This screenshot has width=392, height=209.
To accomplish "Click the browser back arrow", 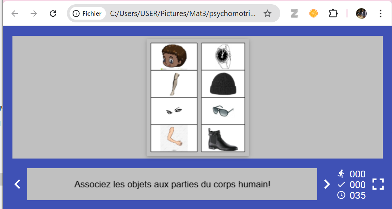I will tap(15, 14).
